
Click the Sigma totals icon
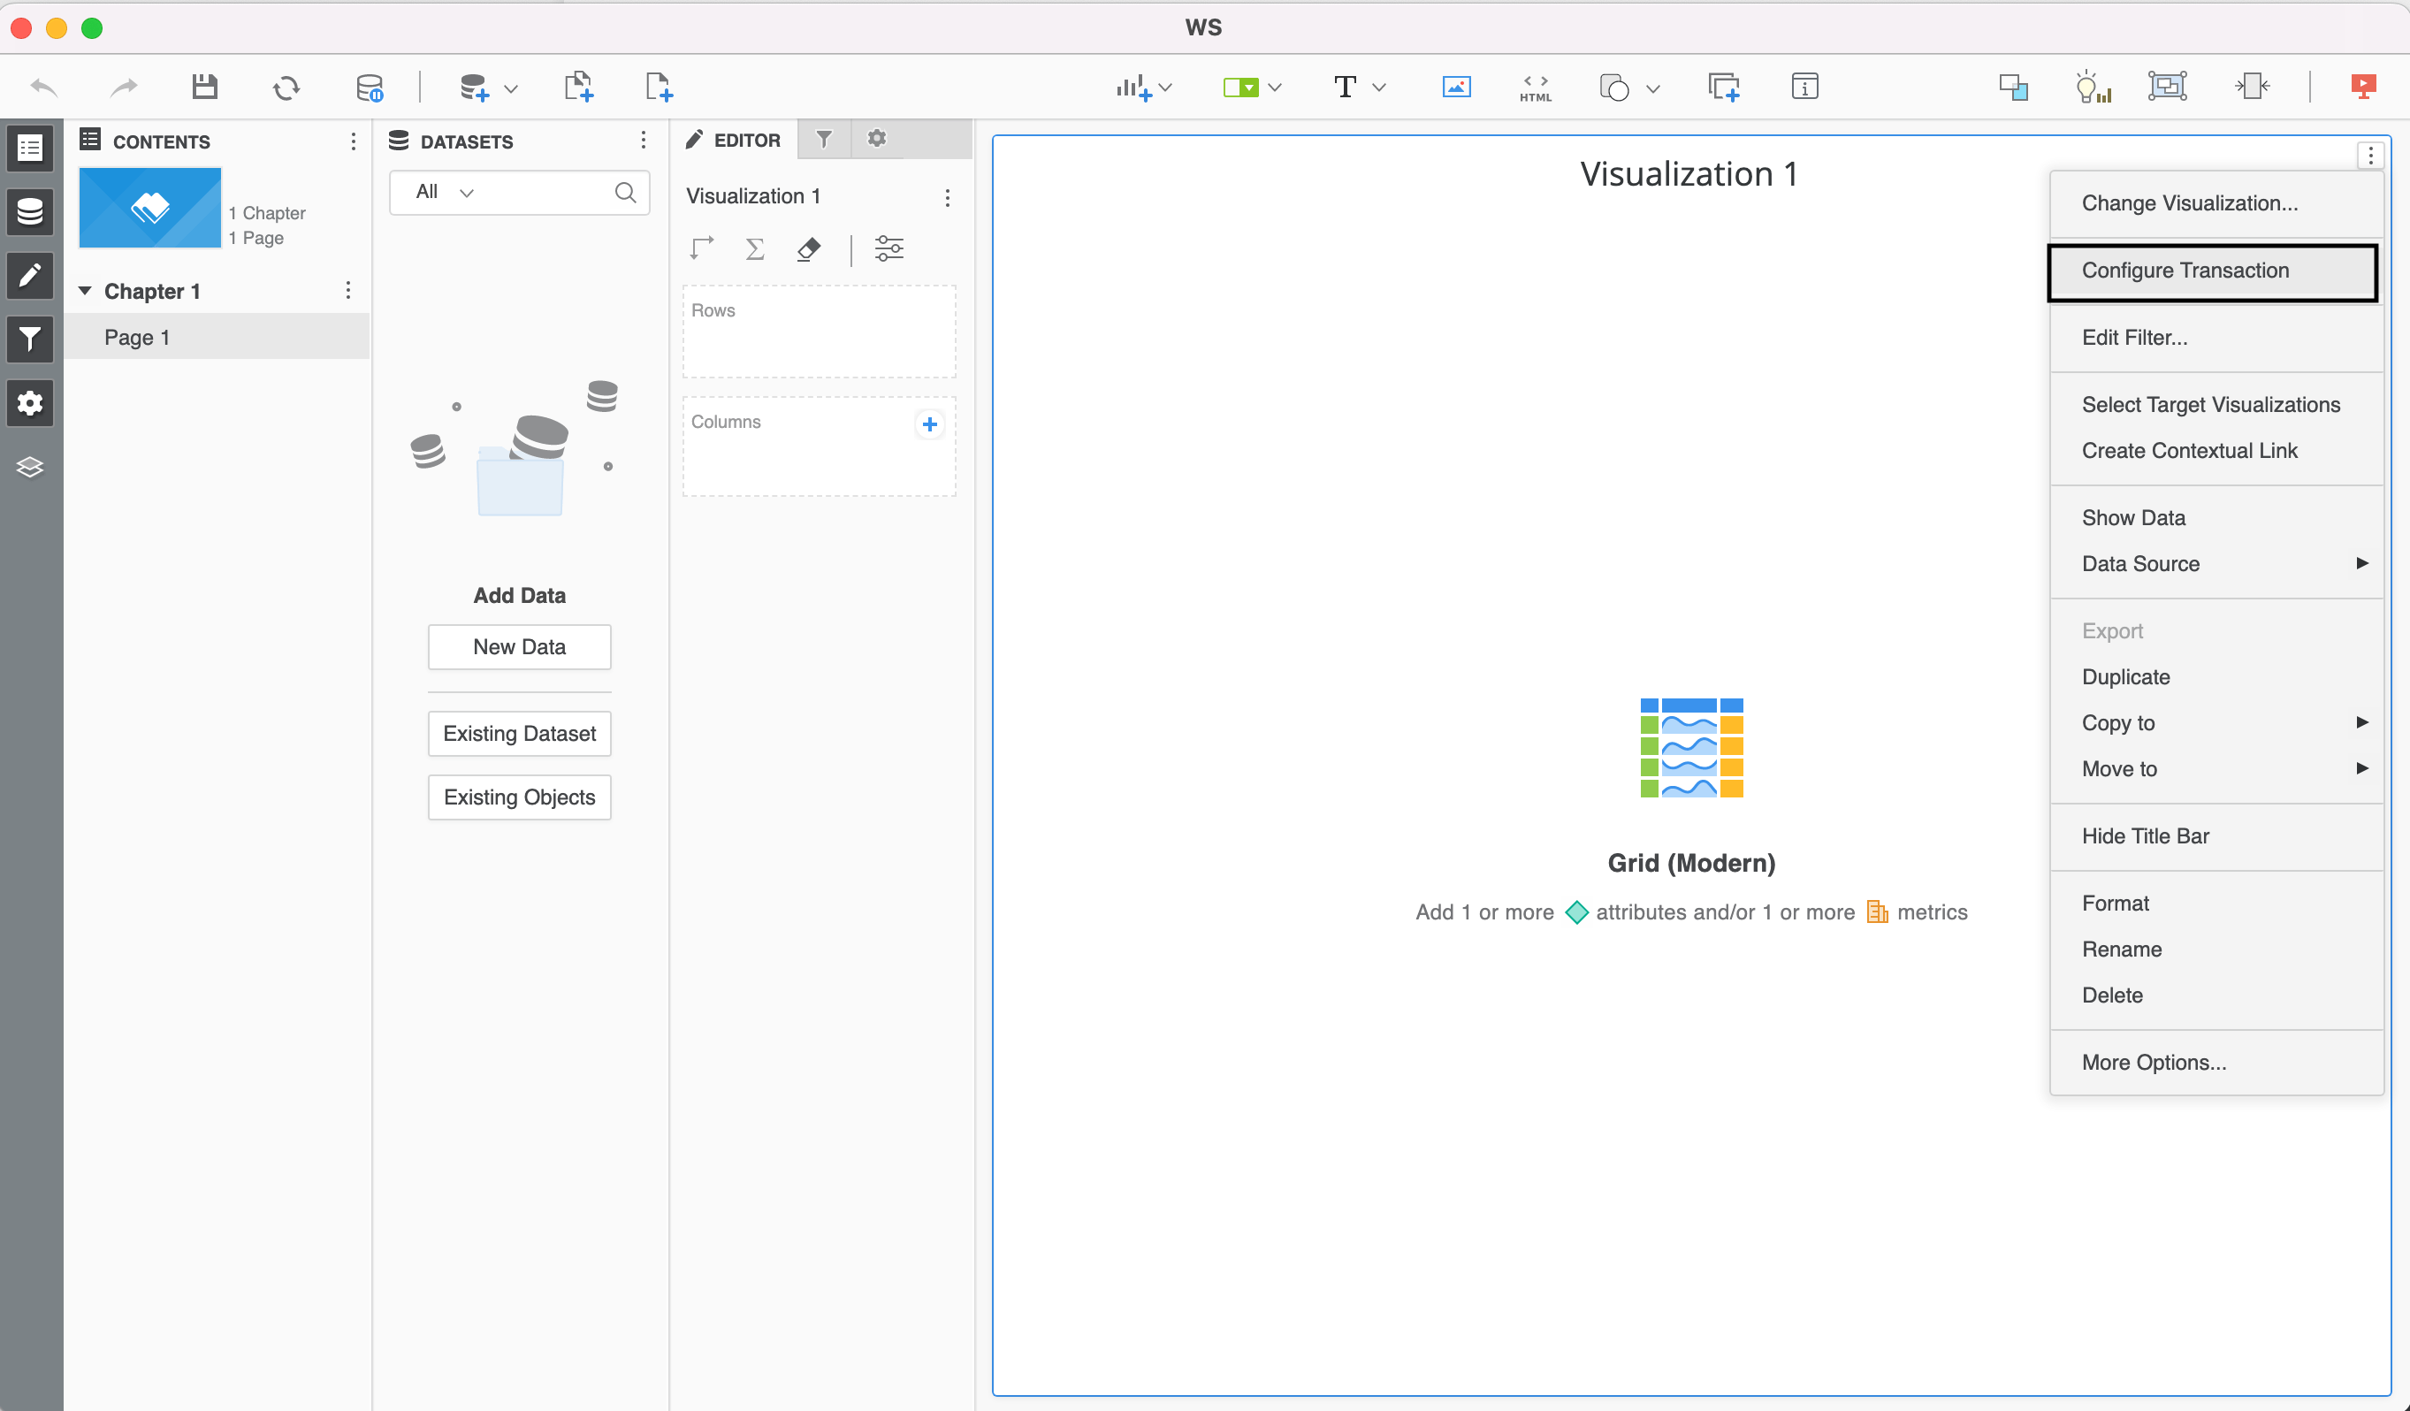(754, 249)
